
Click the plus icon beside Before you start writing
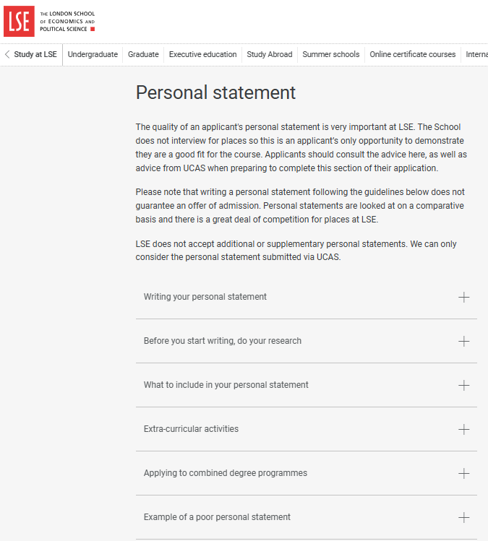click(x=463, y=341)
